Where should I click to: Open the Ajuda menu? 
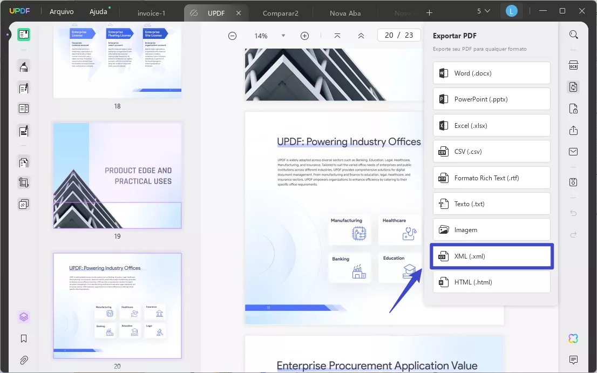[x=98, y=12]
